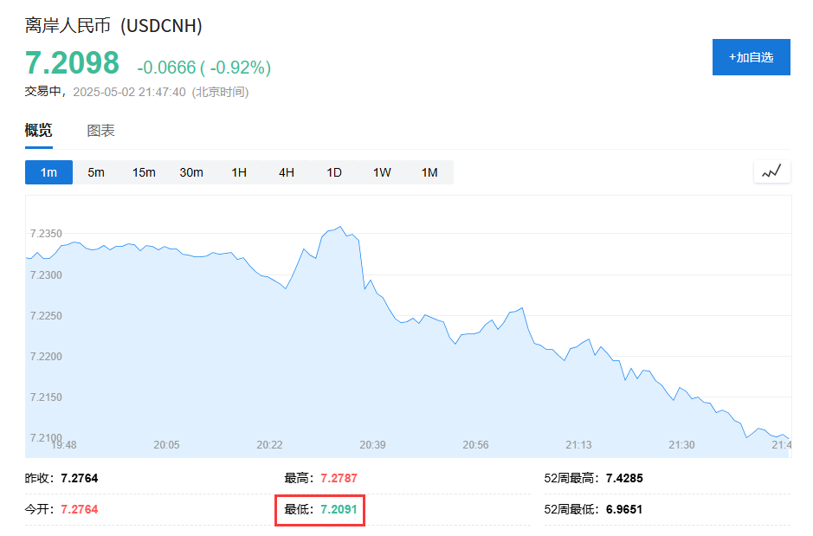Click the +加自选 add to watchlist button
This screenshot has height=536, width=813.
tap(751, 57)
